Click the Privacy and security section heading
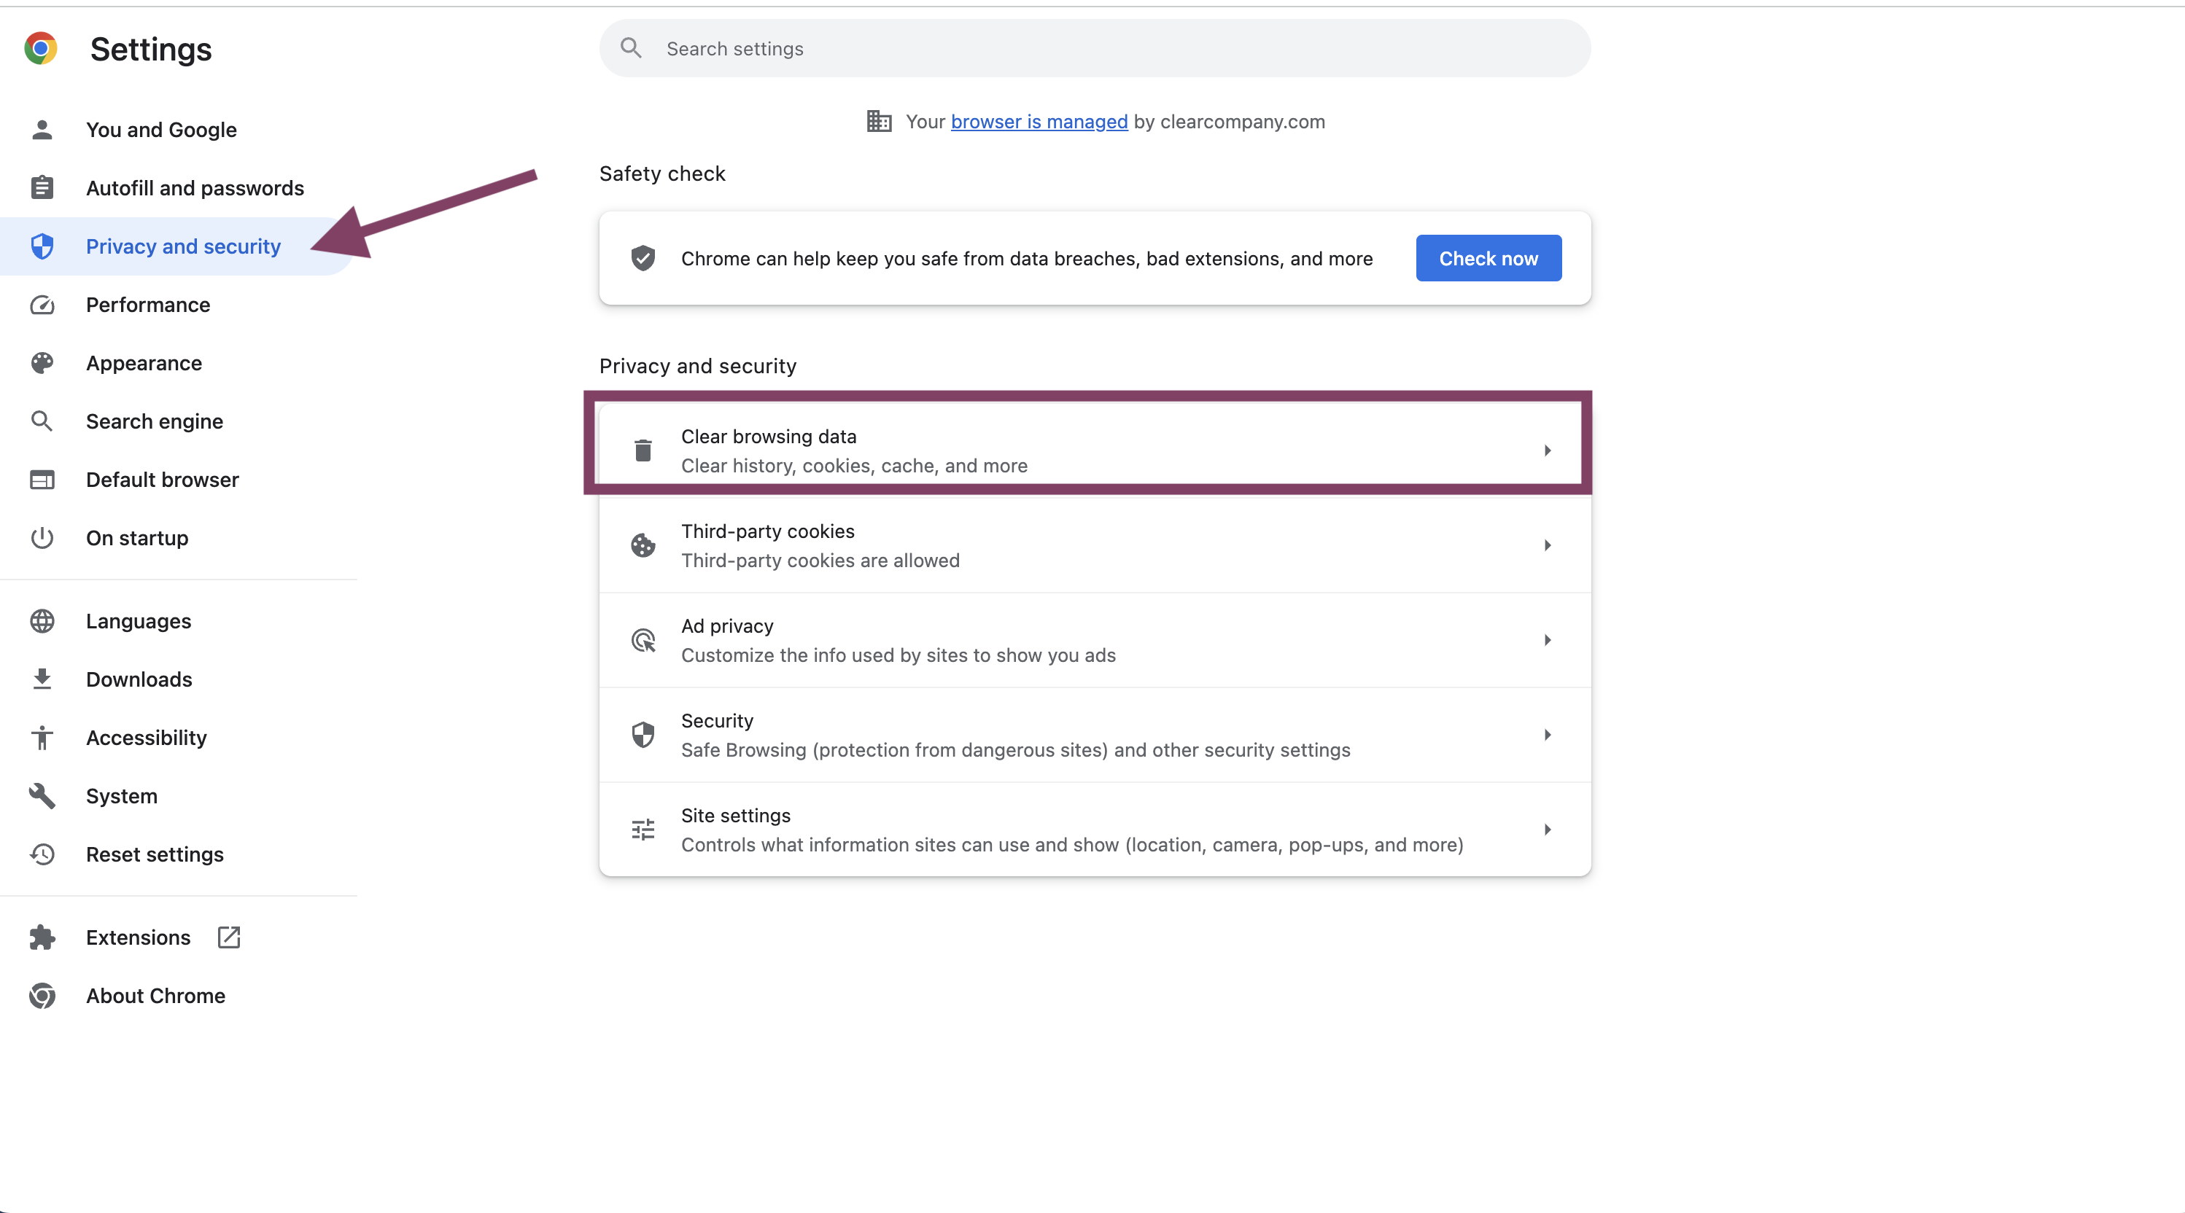2185x1213 pixels. pyautogui.click(x=698, y=366)
